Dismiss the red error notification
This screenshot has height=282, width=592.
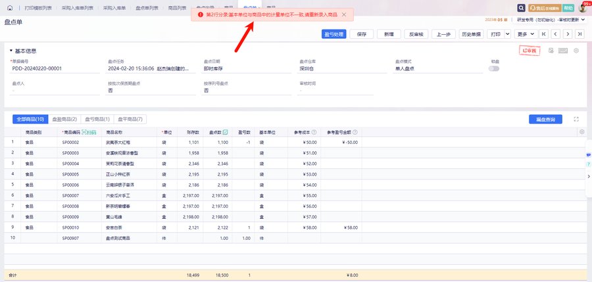(x=344, y=14)
